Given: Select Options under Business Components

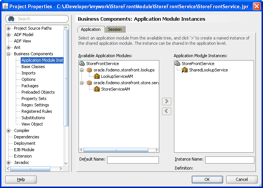Looking at the screenshot, I should click(29, 79).
